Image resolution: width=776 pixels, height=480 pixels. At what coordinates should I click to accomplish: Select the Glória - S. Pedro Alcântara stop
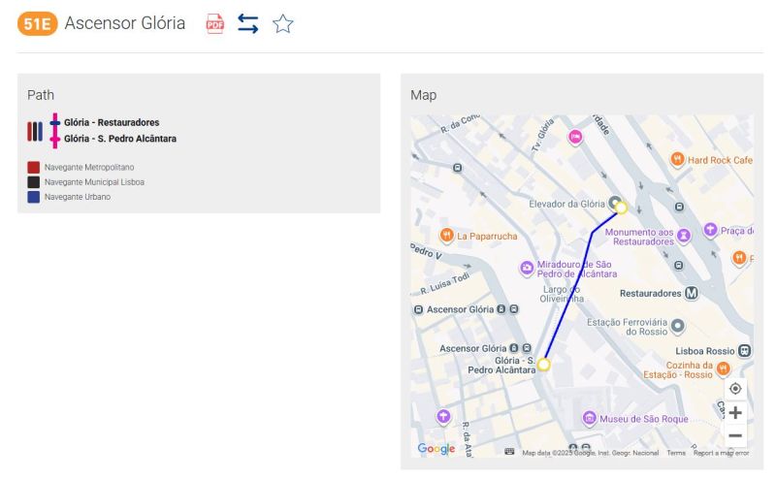pos(120,139)
